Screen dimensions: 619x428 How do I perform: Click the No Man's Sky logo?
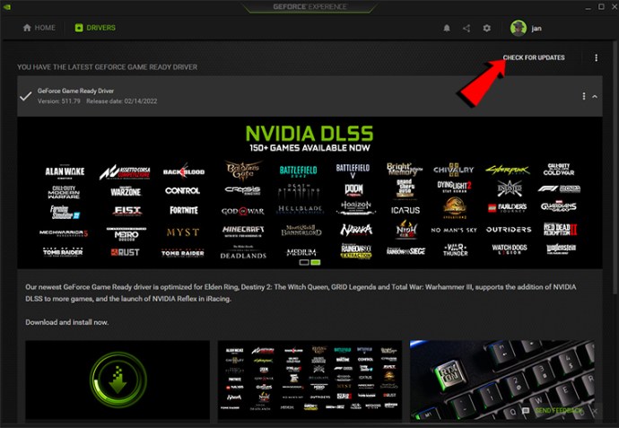[454, 230]
